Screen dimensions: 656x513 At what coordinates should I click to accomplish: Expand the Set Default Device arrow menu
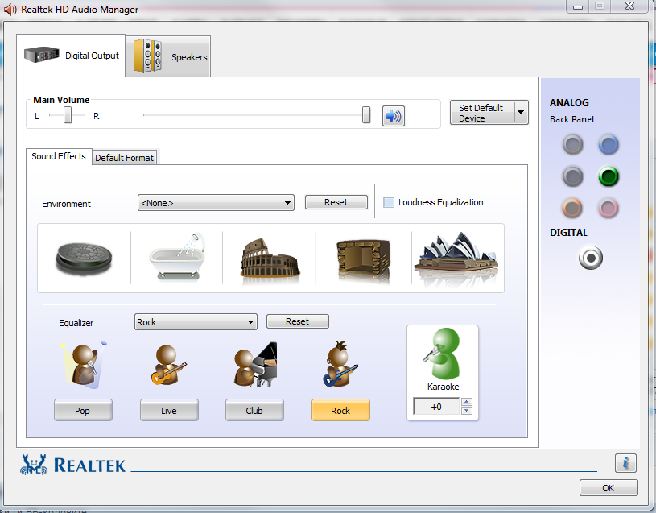pyautogui.click(x=521, y=112)
